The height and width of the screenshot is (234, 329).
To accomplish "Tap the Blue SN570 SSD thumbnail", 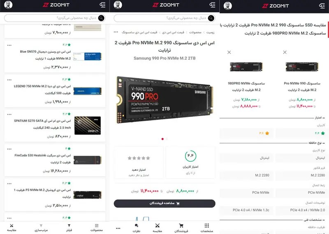I will (87, 57).
